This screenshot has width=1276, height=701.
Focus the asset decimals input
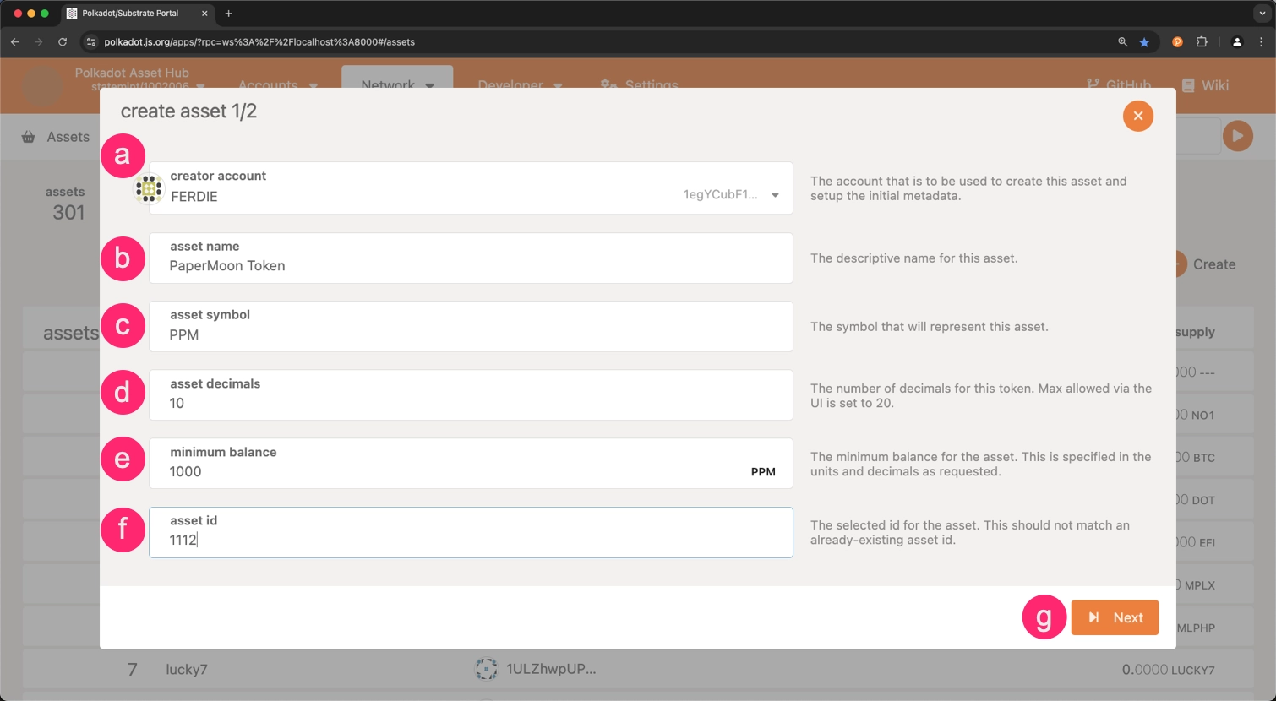[470, 403]
